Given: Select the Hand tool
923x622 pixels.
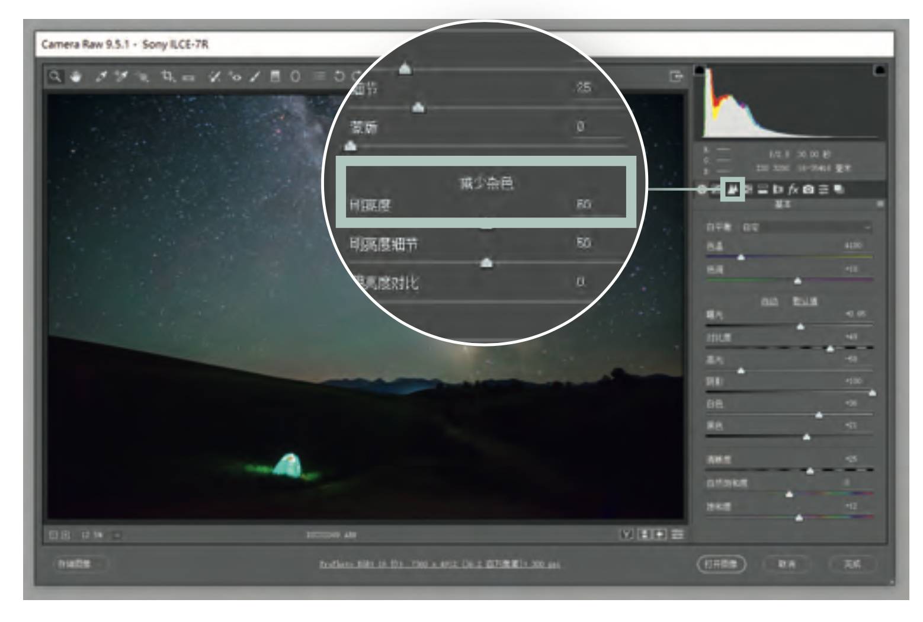Looking at the screenshot, I should [x=76, y=76].
